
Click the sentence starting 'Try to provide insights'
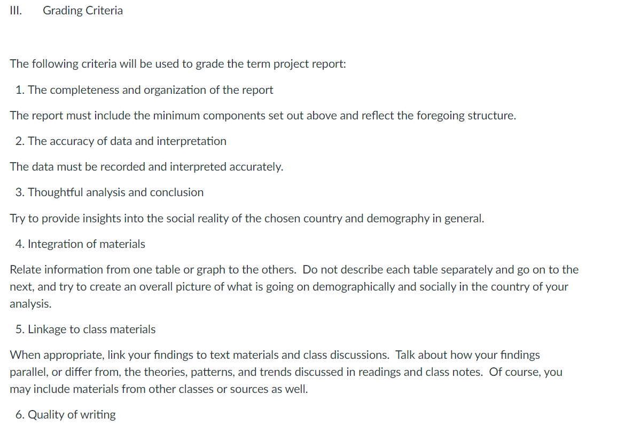(247, 219)
